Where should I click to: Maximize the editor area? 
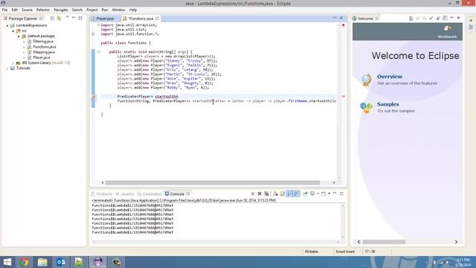(341, 18)
